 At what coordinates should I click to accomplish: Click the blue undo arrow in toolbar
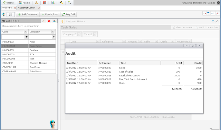pos(209,13)
